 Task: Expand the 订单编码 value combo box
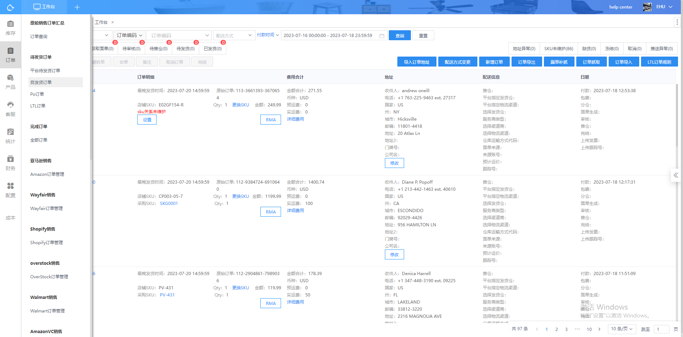tap(179, 35)
